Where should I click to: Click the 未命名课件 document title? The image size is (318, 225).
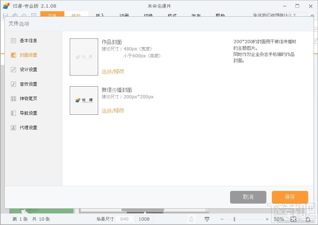(159, 6)
